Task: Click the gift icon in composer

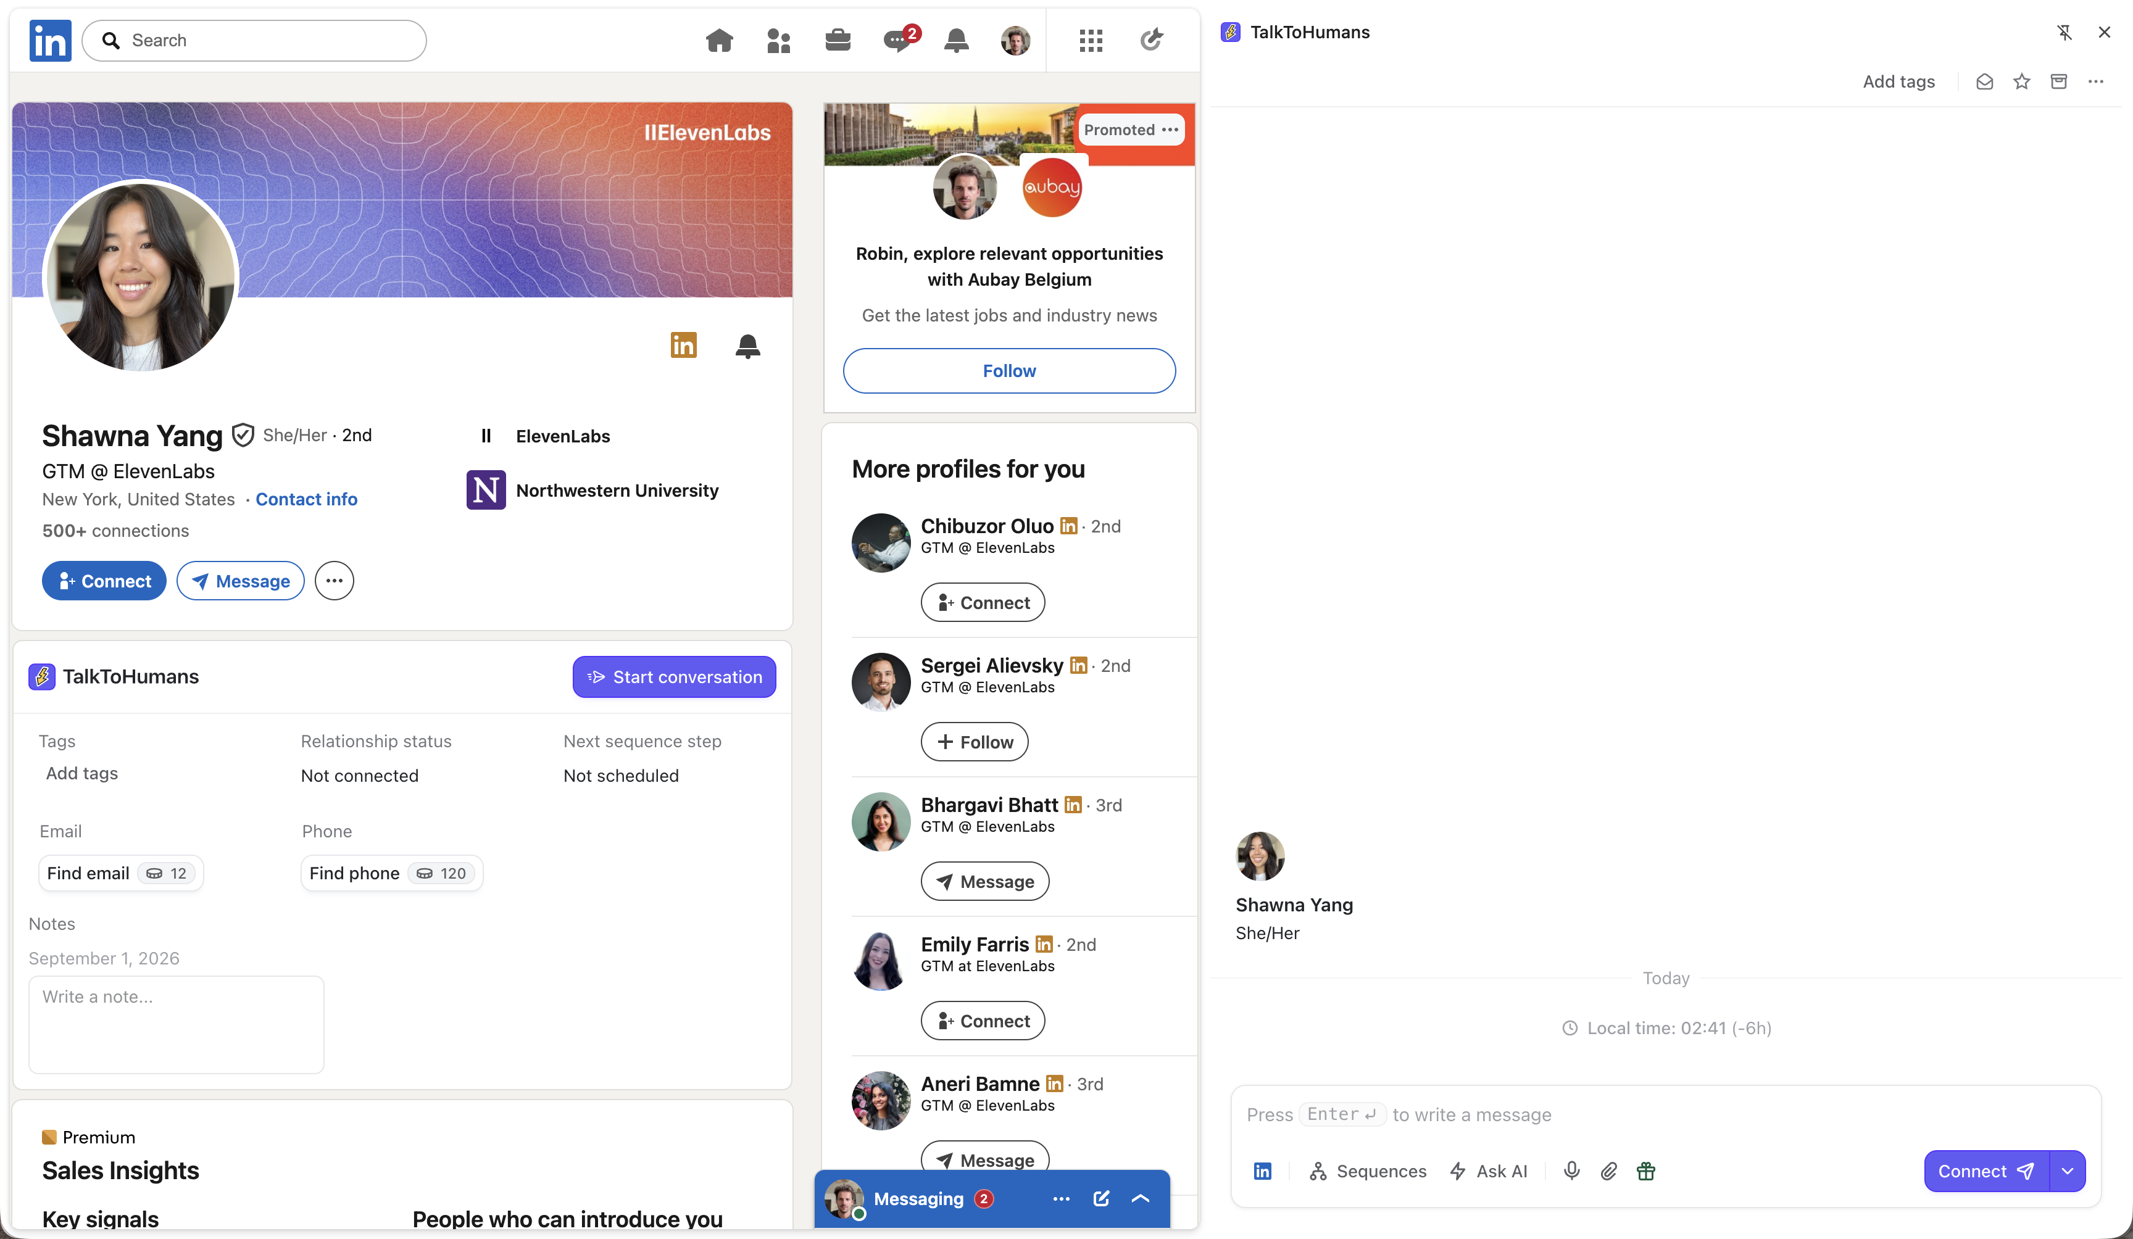Action: [1645, 1171]
